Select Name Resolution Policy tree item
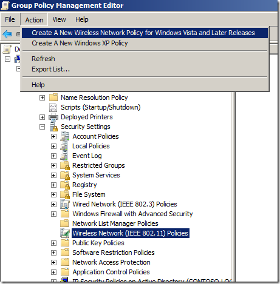Screen dimensions: 280x284 pyautogui.click(x=94, y=97)
